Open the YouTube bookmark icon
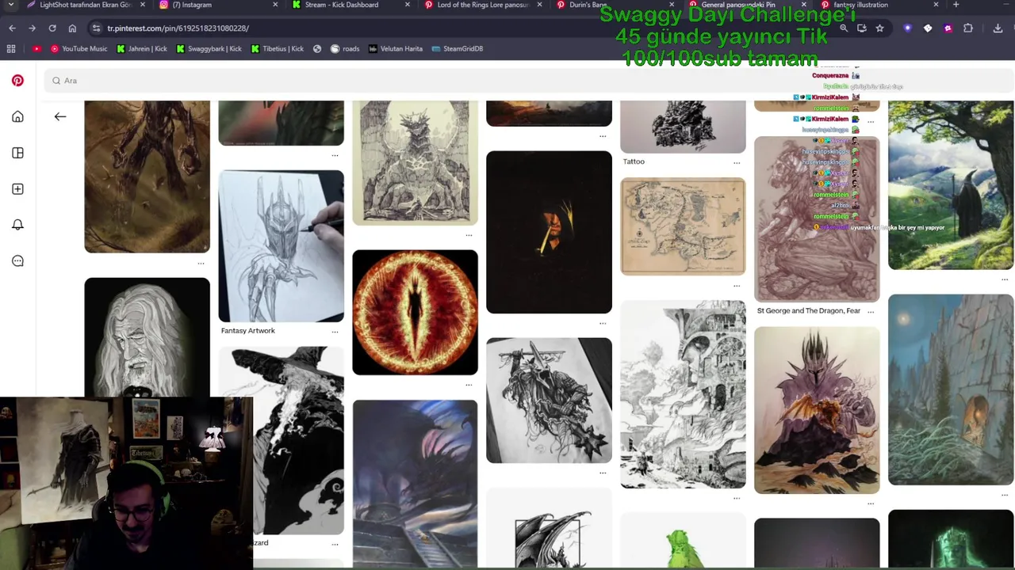 36,48
